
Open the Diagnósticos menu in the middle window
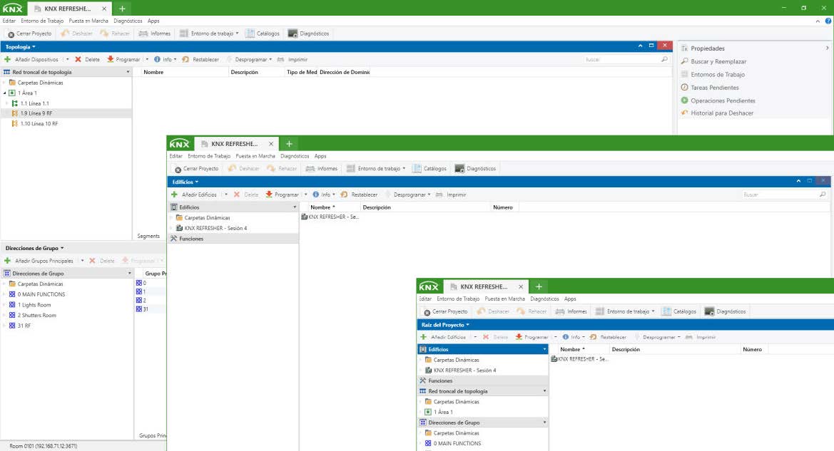point(295,156)
